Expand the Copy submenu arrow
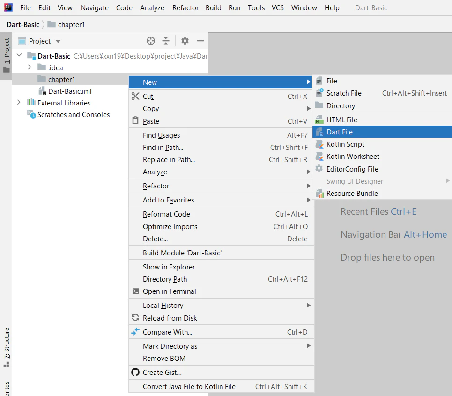452x396 pixels. (x=309, y=108)
